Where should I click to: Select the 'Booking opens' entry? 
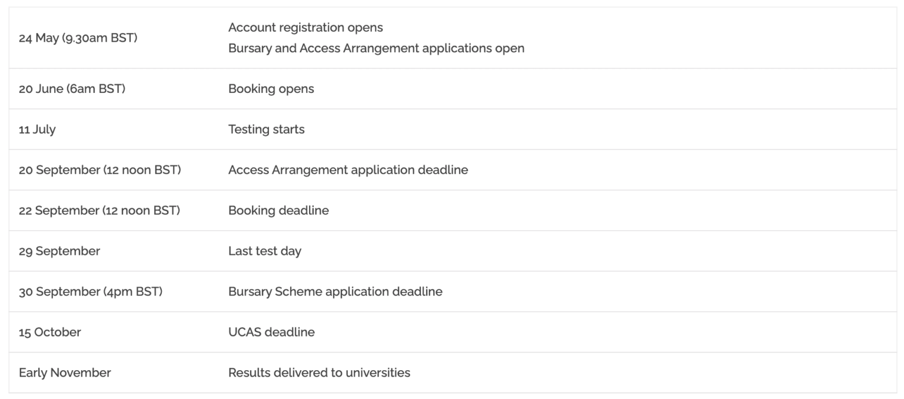(x=271, y=89)
